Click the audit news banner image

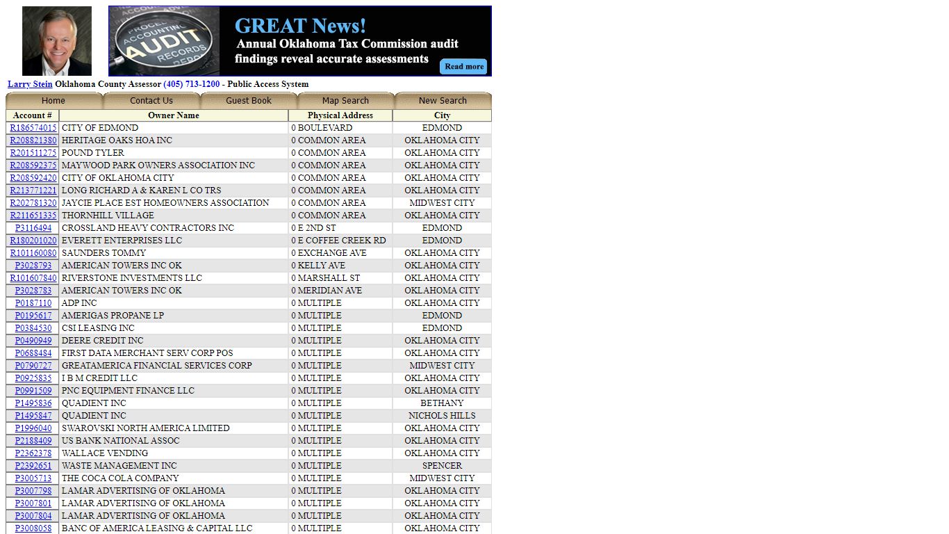[300, 41]
